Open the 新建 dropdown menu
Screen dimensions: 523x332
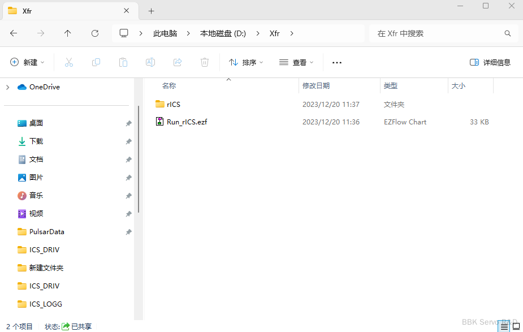(27, 62)
